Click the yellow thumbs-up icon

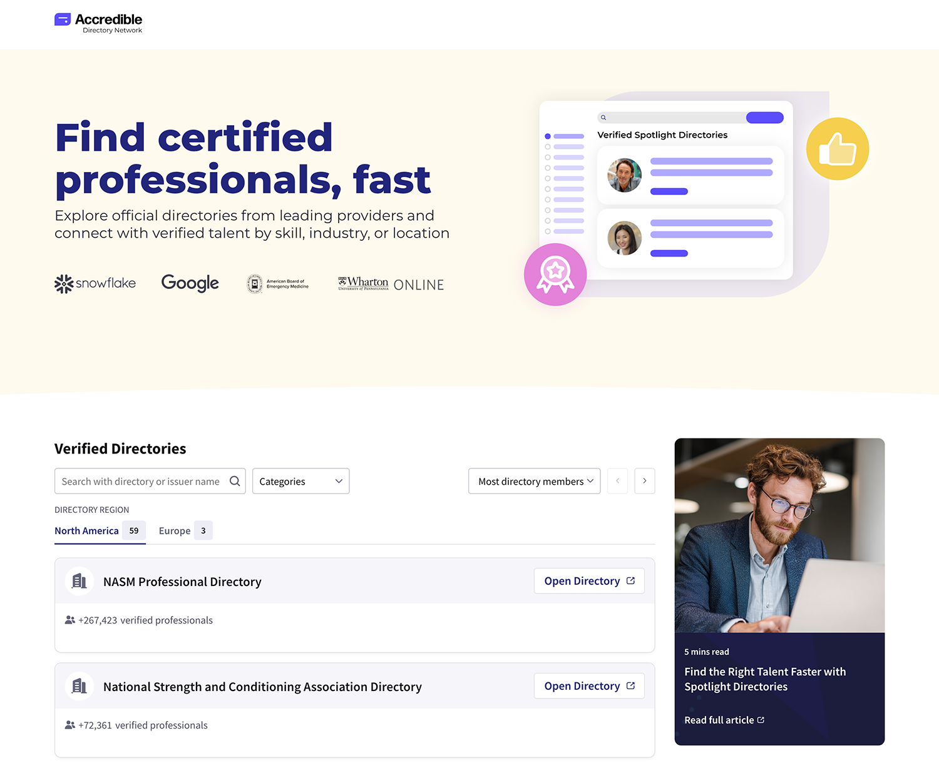pyautogui.click(x=838, y=149)
